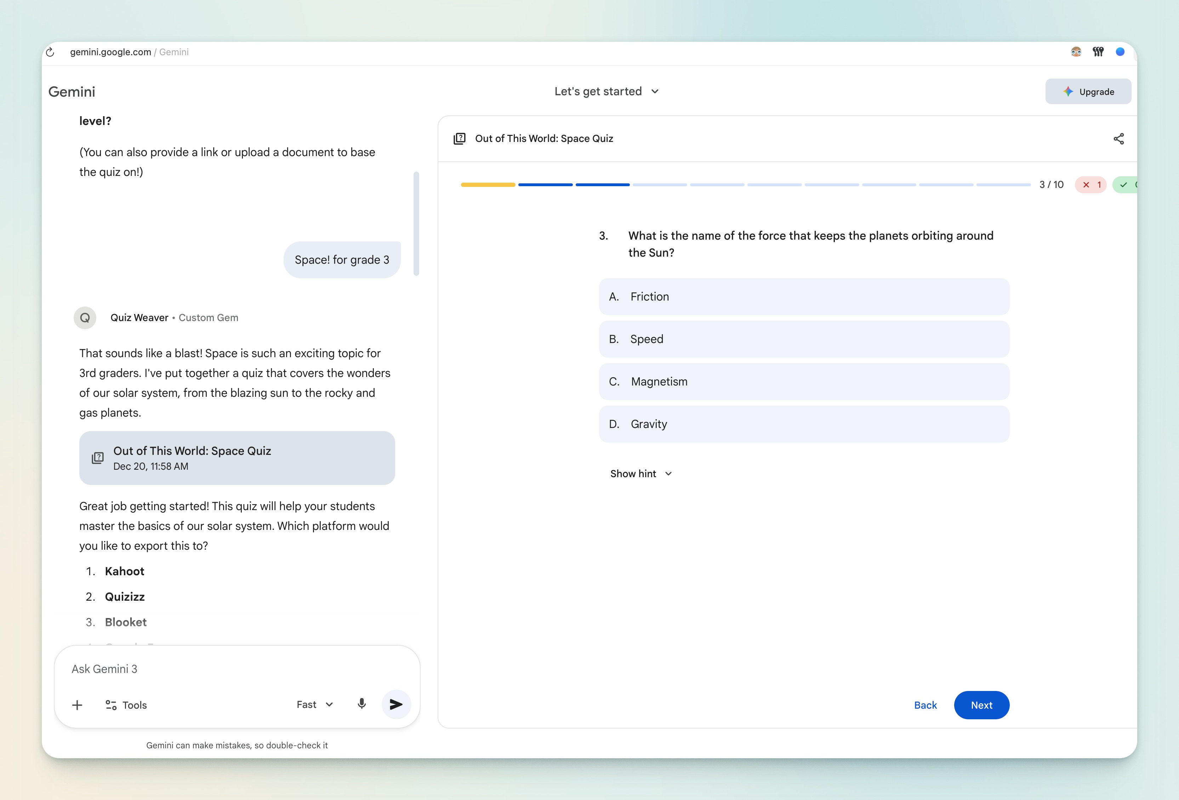
Task: Select answer D. Gravity
Action: [804, 424]
